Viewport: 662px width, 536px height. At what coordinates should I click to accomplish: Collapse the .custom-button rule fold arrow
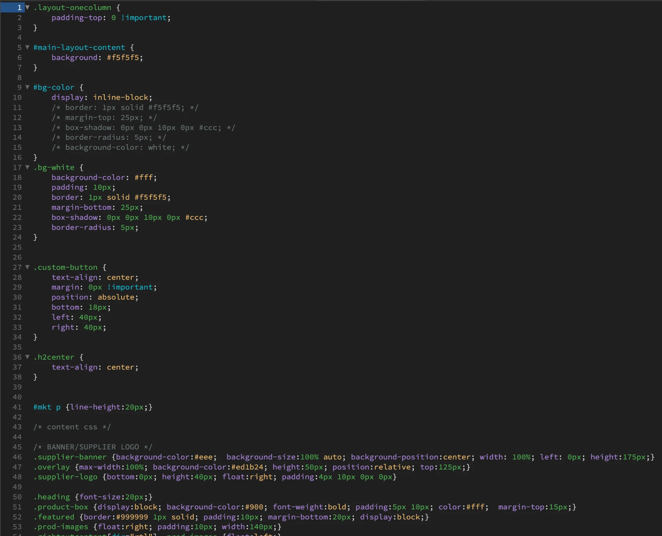pos(27,267)
